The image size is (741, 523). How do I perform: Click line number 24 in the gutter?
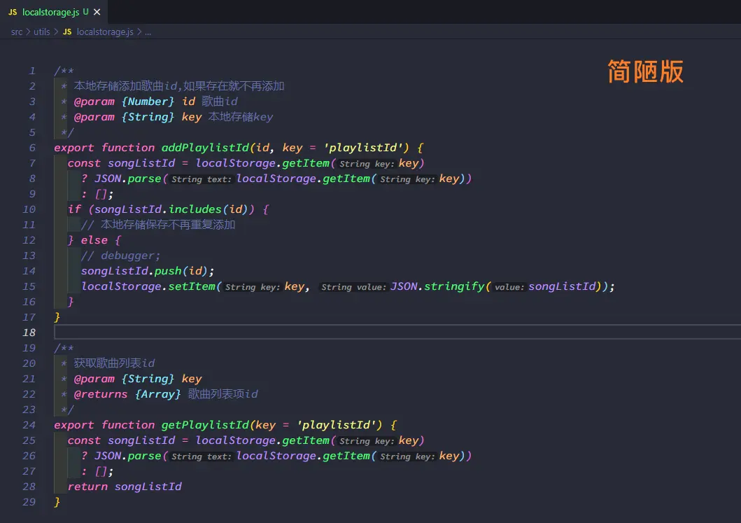point(29,425)
